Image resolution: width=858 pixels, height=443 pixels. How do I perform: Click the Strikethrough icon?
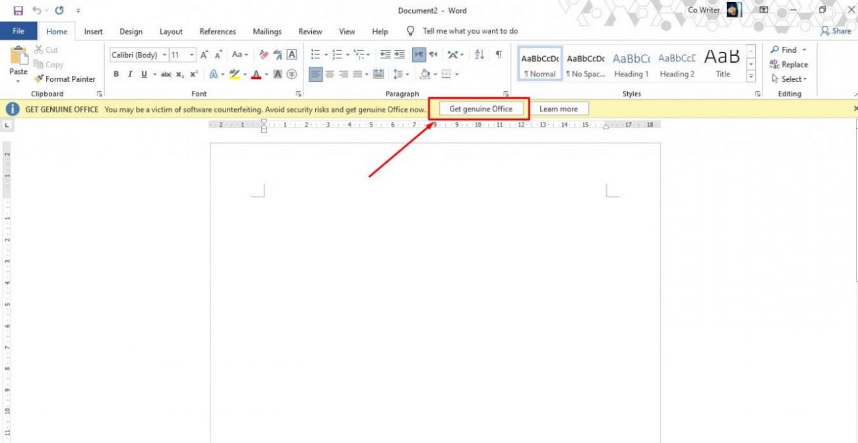[166, 74]
